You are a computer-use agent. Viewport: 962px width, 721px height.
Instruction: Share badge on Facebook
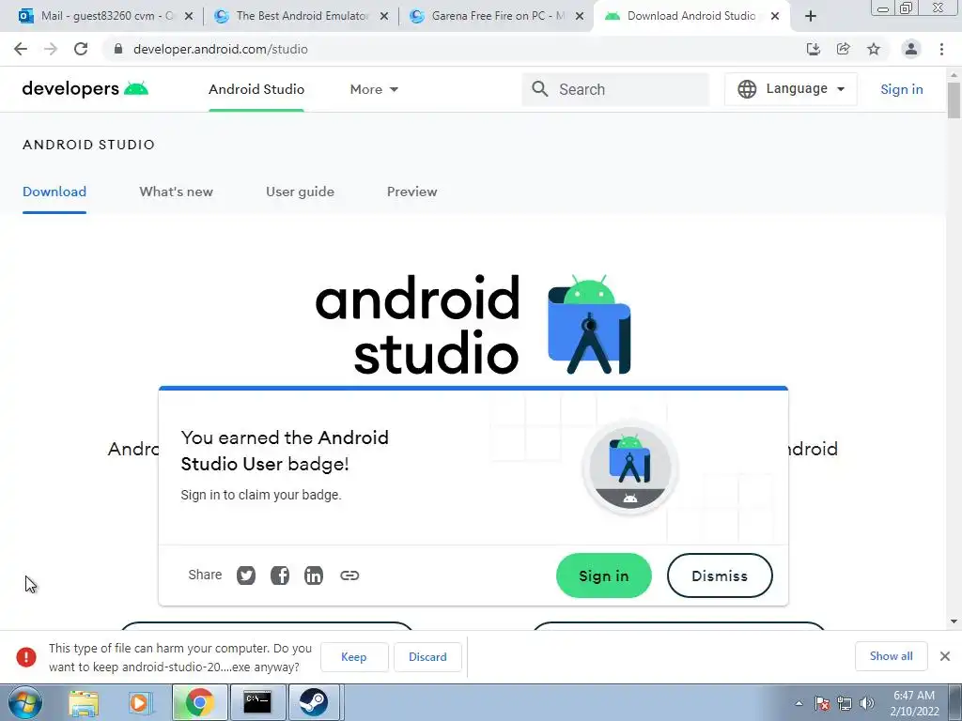[280, 575]
